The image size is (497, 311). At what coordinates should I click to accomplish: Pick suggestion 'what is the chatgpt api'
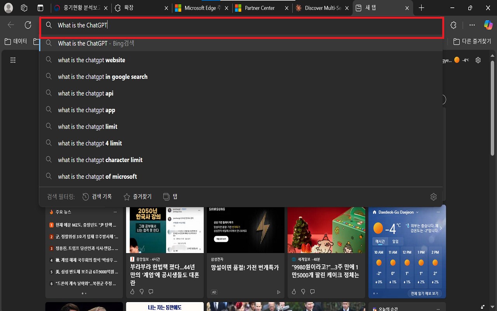pyautogui.click(x=241, y=93)
